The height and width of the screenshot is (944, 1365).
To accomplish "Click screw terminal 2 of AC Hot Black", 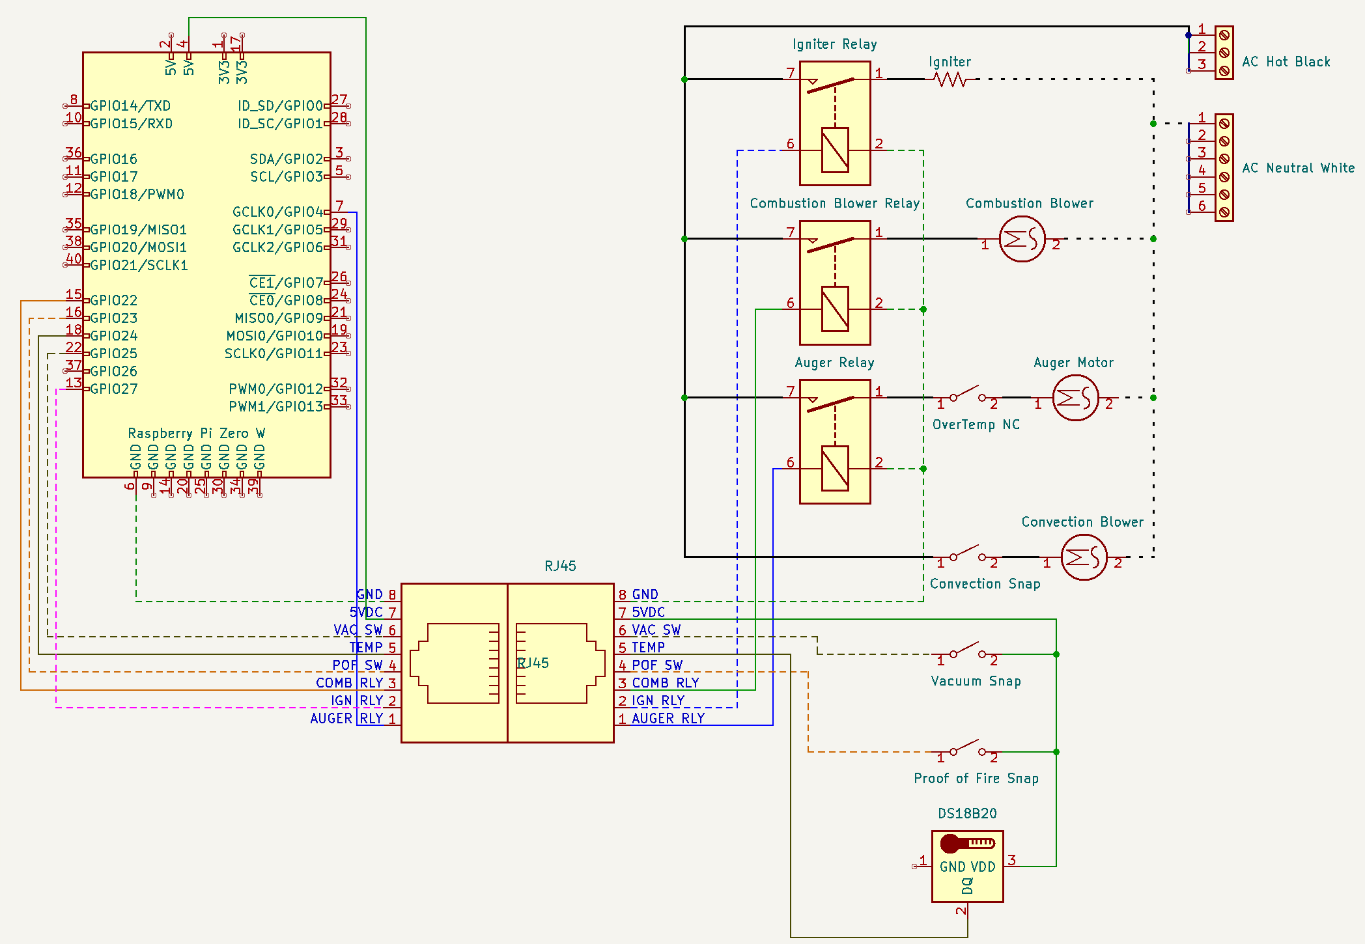I will 1224,53.
